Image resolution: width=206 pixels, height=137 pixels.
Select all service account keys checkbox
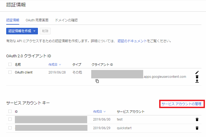10,111
